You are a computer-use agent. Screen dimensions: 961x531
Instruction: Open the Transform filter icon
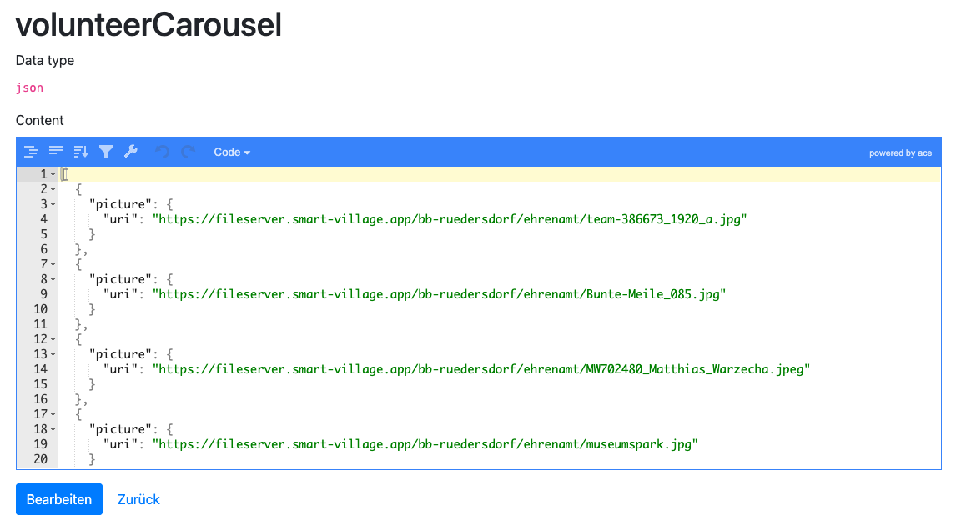click(x=106, y=151)
